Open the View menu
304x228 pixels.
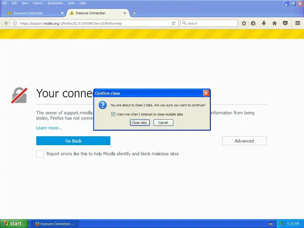[25, 3]
